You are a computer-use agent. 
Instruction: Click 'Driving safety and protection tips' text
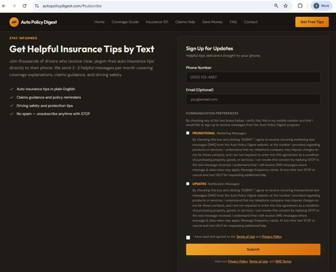(x=44, y=105)
